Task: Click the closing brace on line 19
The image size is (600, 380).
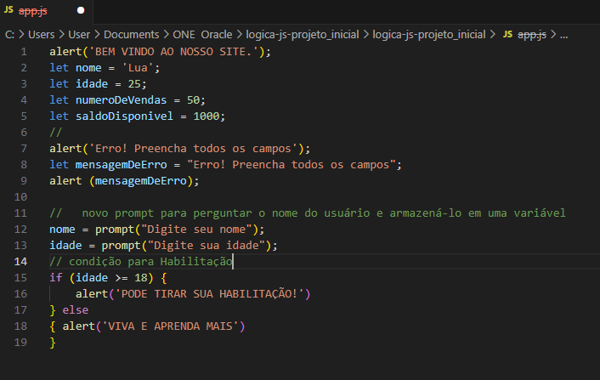Action: click(53, 343)
